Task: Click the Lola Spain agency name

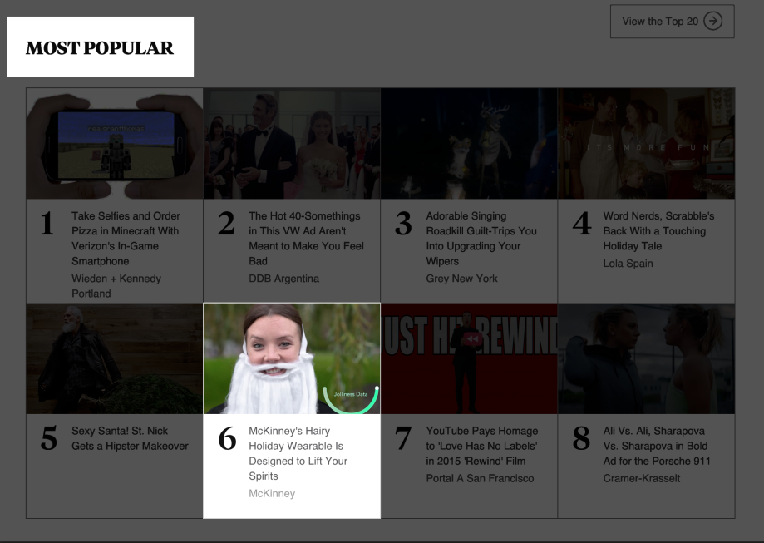Action: coord(628,264)
